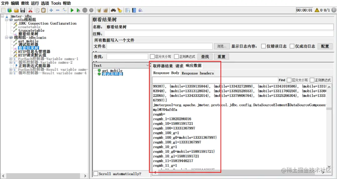Image resolution: width=337 pixels, height=179 pixels.
Task: Select the disabled createtable node
Action: [29, 27]
